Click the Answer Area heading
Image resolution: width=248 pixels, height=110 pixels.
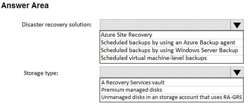(25, 6)
